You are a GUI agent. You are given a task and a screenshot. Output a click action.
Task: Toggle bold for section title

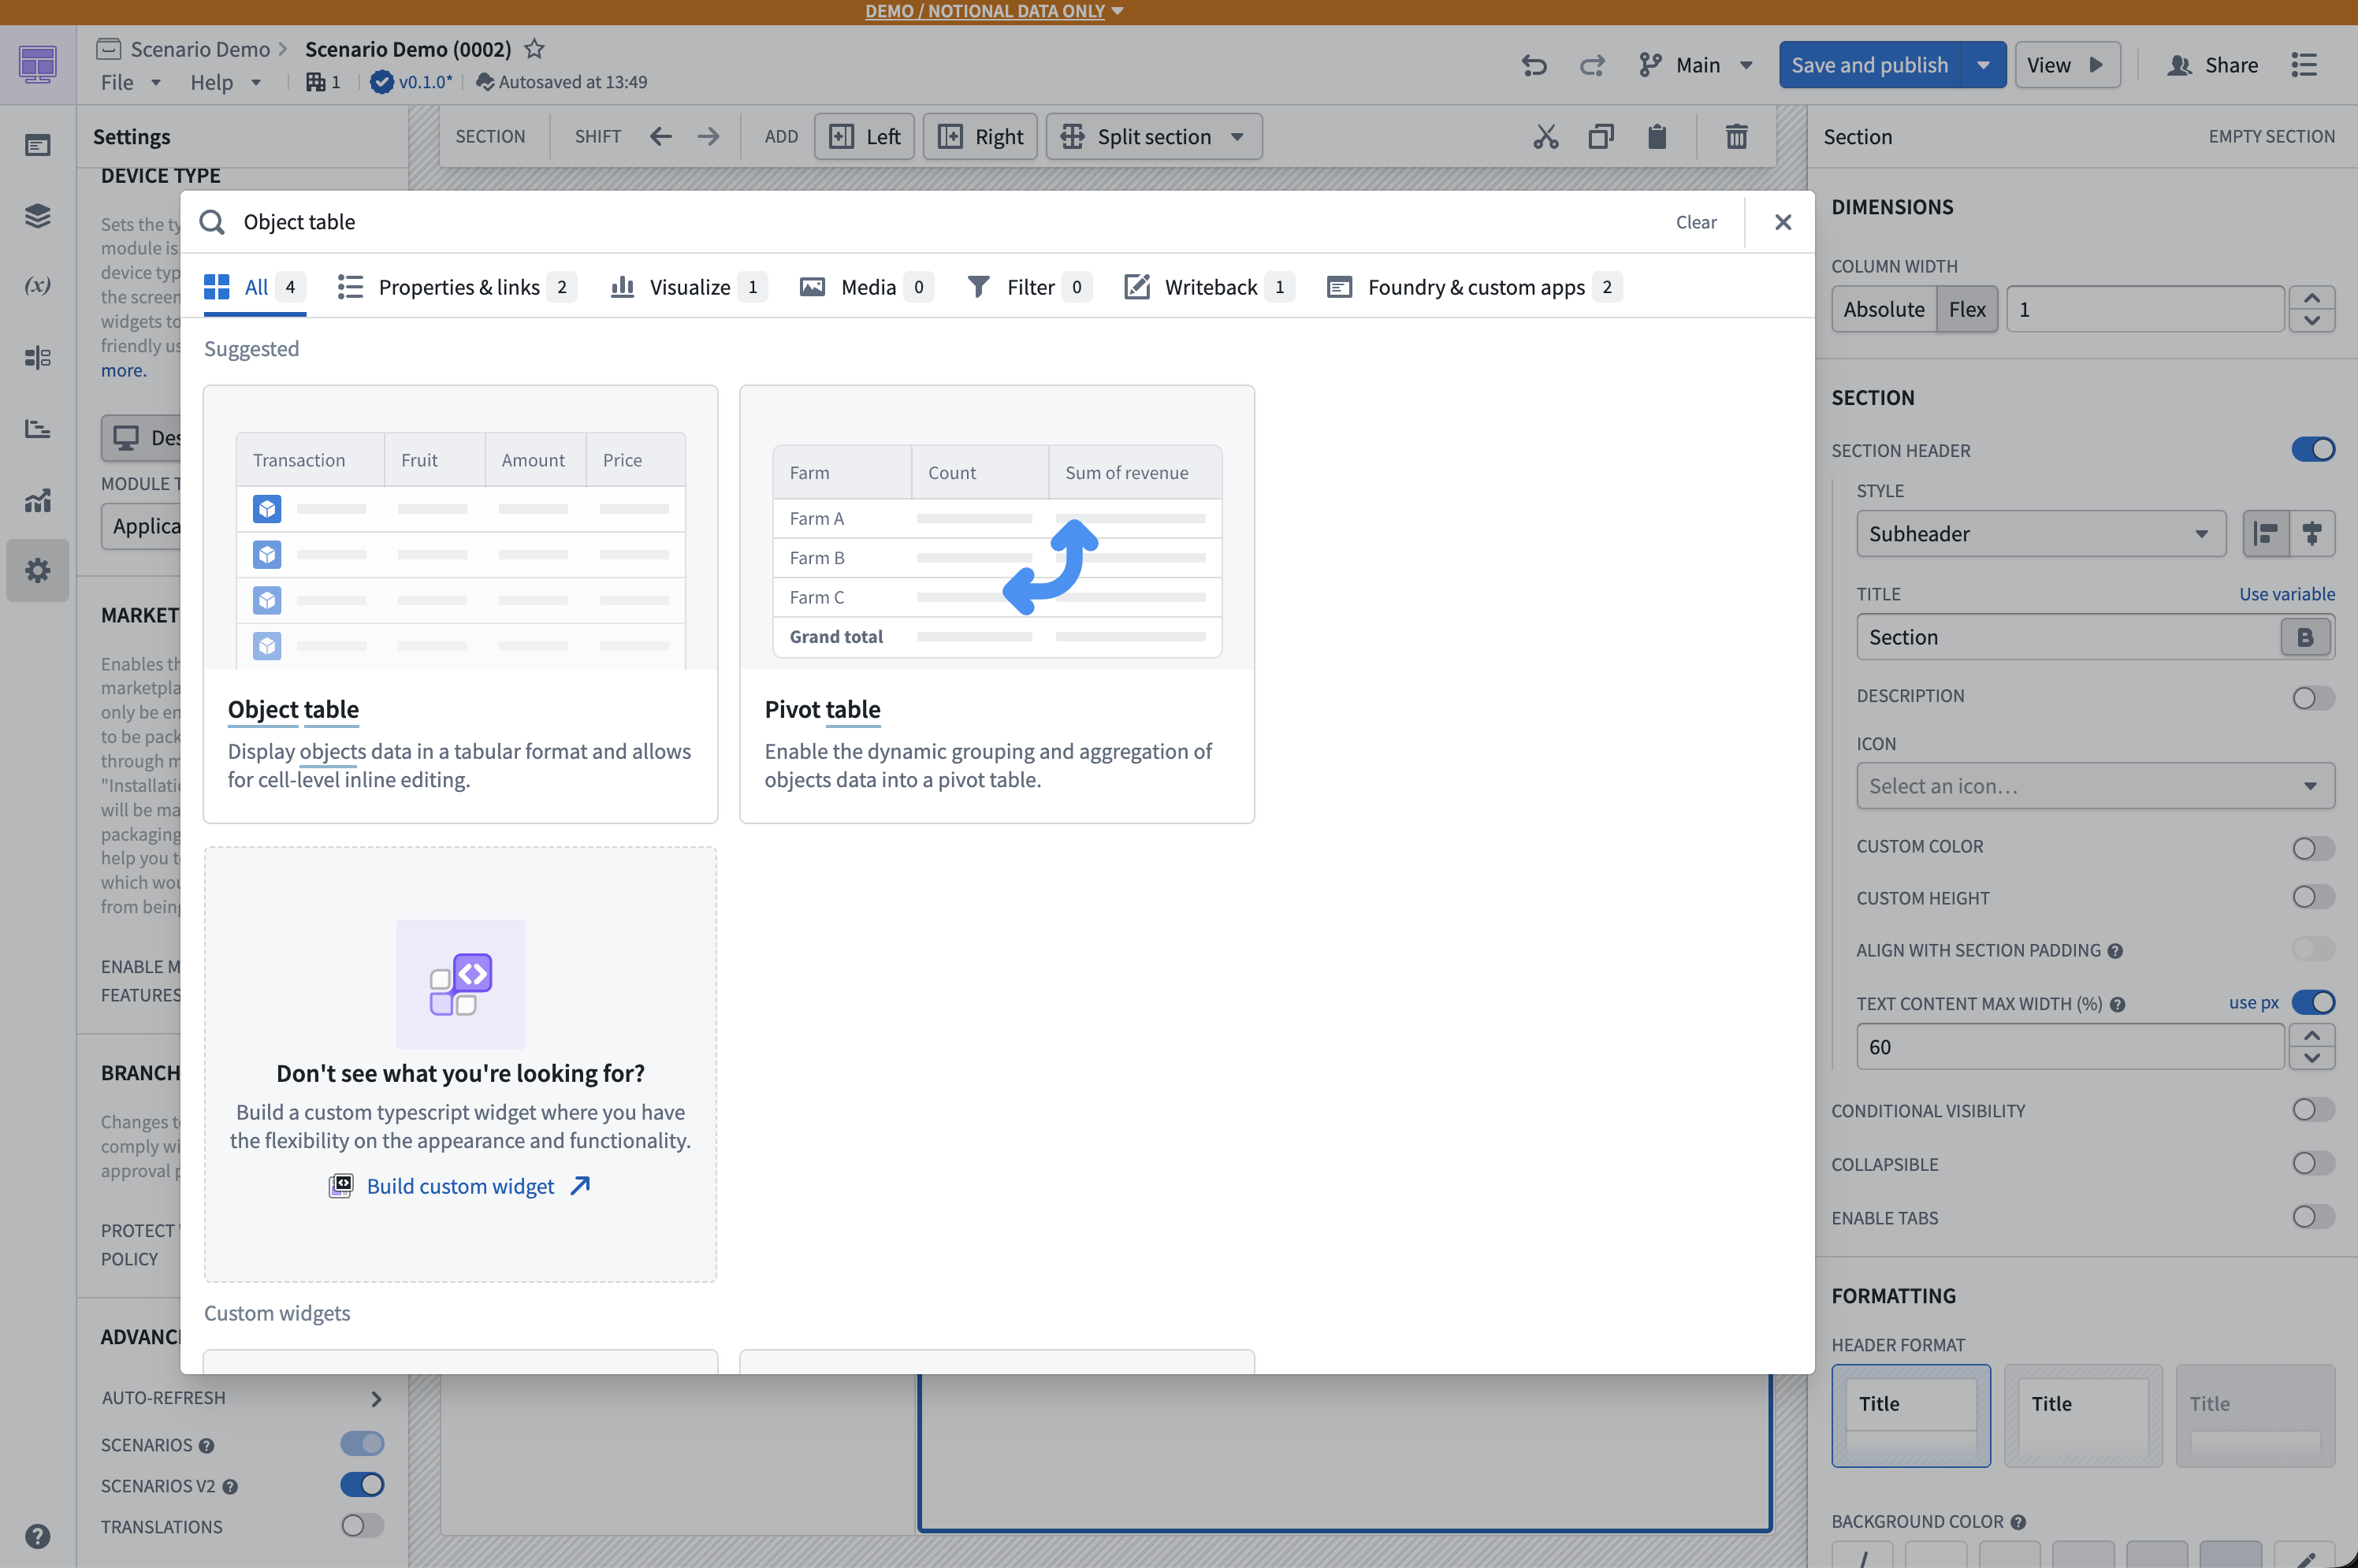click(x=2305, y=637)
